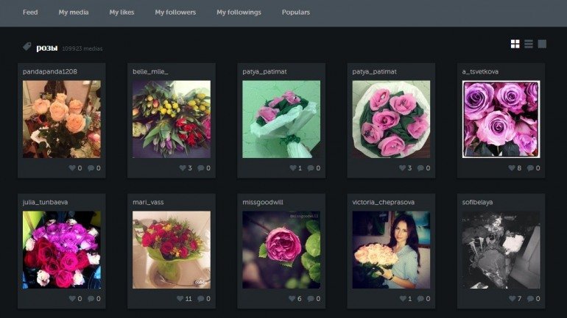Click the tag icon beside розы
Viewport: 567px width, 318px height.
(27, 47)
